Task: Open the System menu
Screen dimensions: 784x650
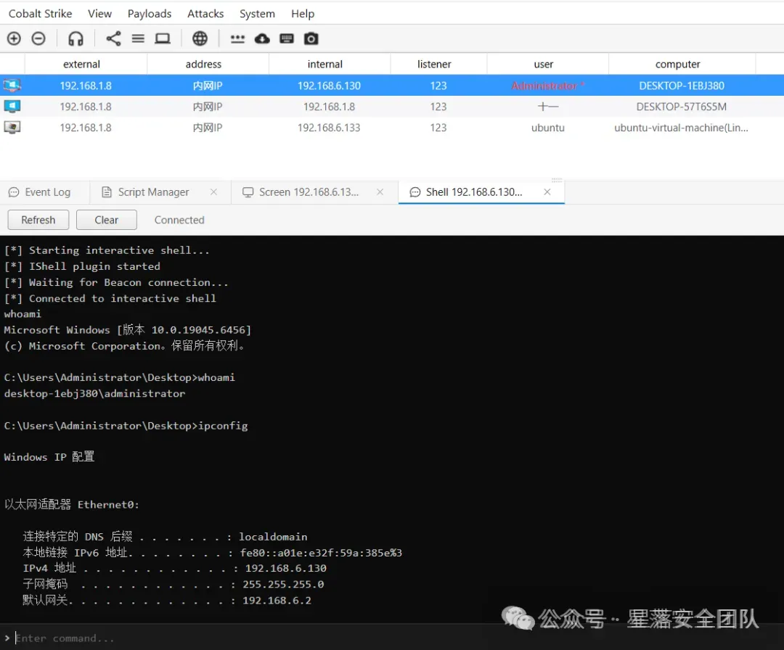Action: tap(257, 14)
